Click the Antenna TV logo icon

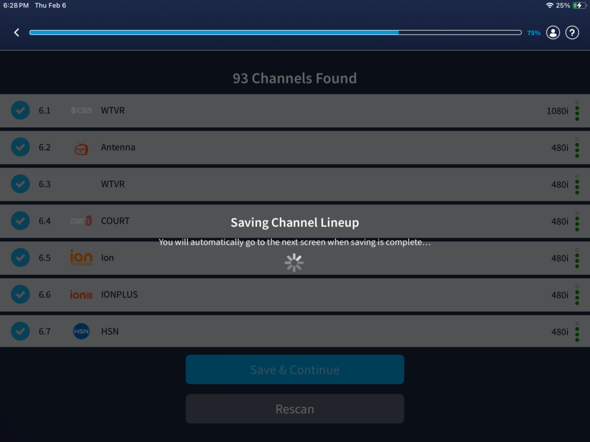click(81, 148)
